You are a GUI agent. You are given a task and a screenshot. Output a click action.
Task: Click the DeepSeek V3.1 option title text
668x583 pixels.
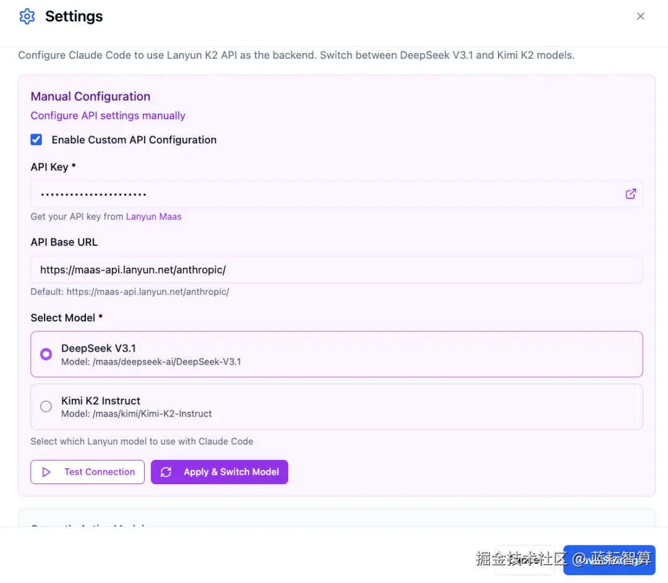point(98,348)
